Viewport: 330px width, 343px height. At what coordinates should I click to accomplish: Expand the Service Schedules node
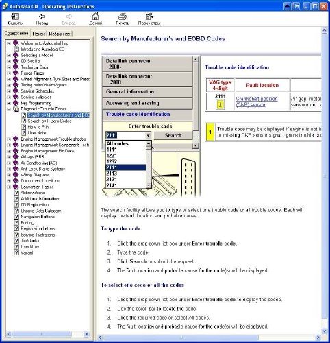click(9, 91)
